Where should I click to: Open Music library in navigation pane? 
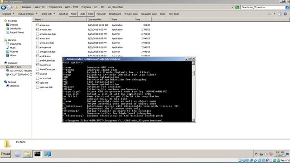tap(13, 48)
